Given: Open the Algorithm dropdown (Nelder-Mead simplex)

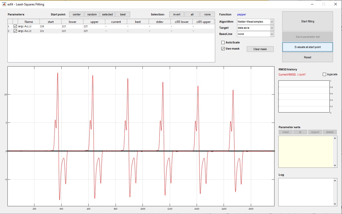Looking at the screenshot, I should click(x=255, y=22).
